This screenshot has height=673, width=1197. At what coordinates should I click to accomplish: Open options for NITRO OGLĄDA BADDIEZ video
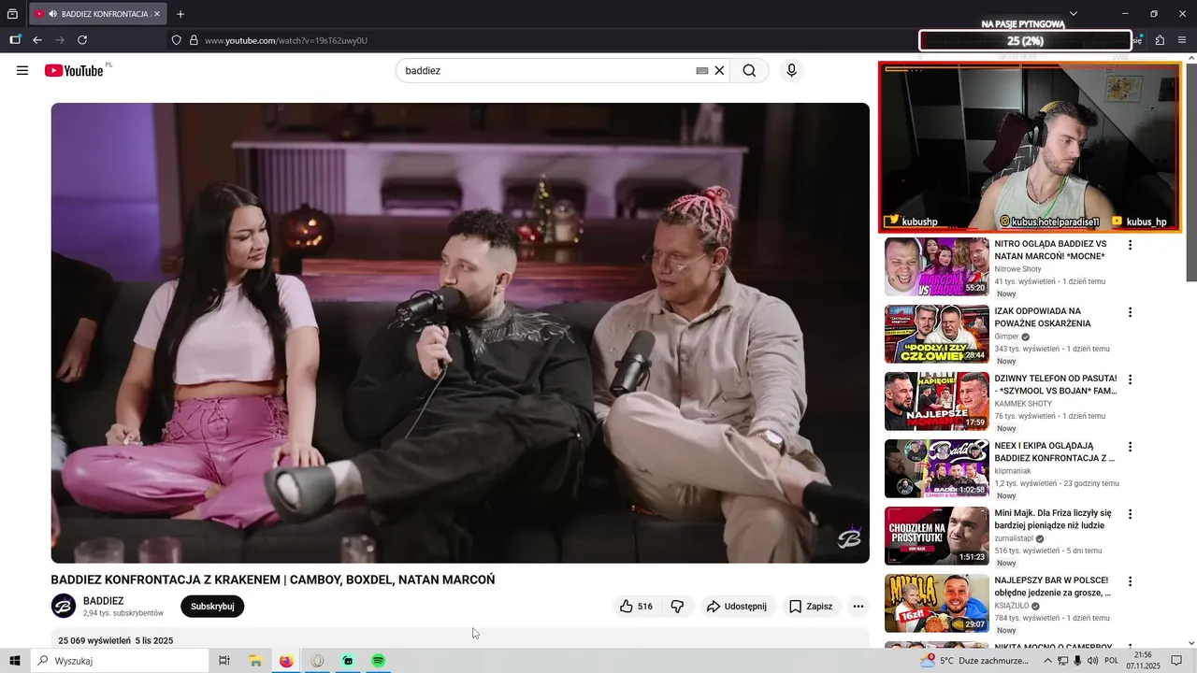pos(1130,245)
